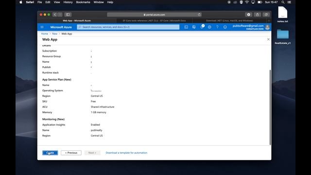Open the File menu

(x=40, y=2)
